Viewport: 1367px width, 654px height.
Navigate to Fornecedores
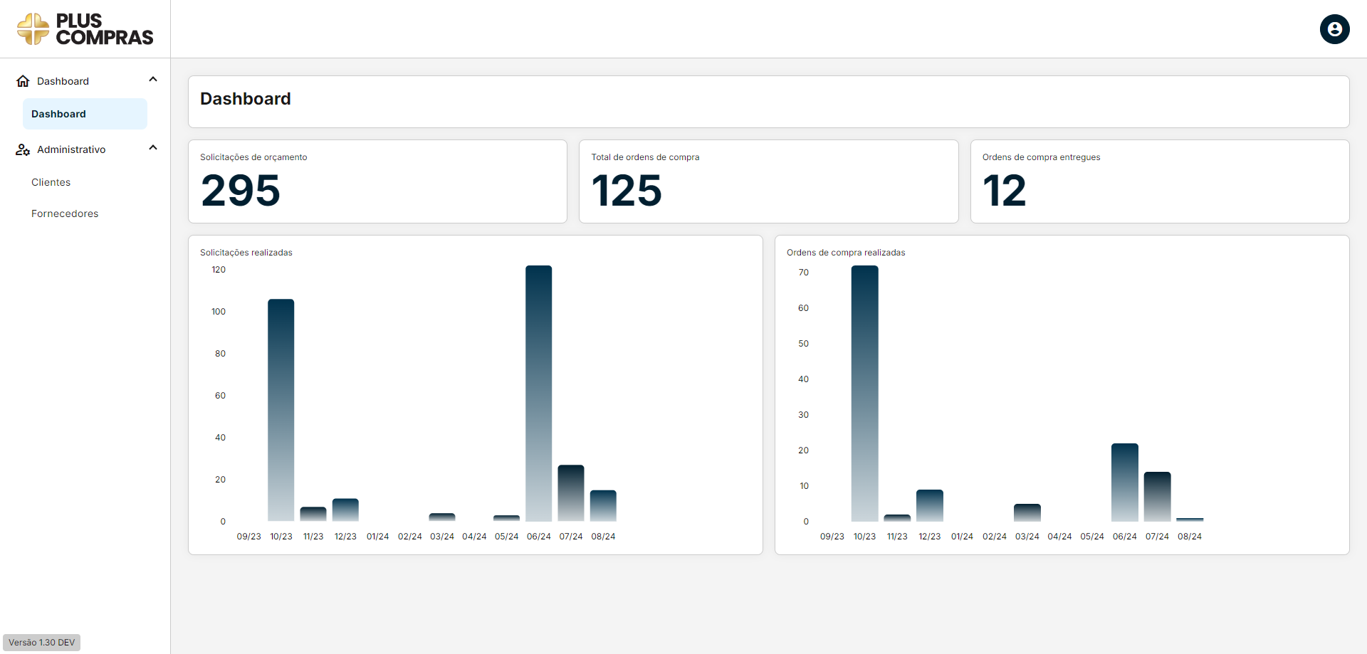coord(65,213)
